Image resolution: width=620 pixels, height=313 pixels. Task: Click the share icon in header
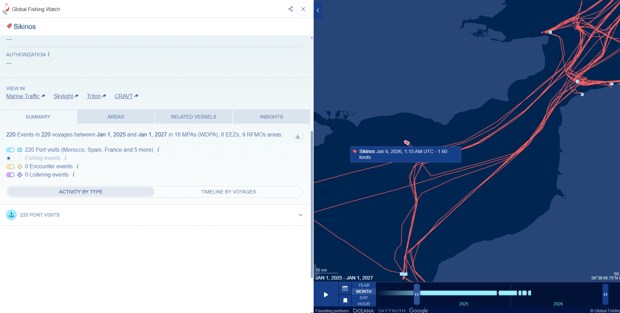(x=290, y=9)
